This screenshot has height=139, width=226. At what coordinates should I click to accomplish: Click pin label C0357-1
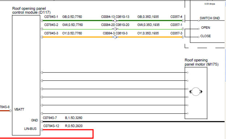176,25
